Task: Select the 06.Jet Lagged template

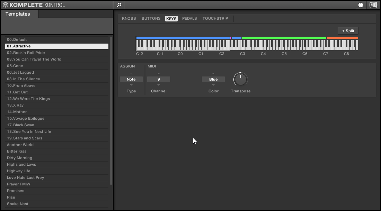Action: 57,72
